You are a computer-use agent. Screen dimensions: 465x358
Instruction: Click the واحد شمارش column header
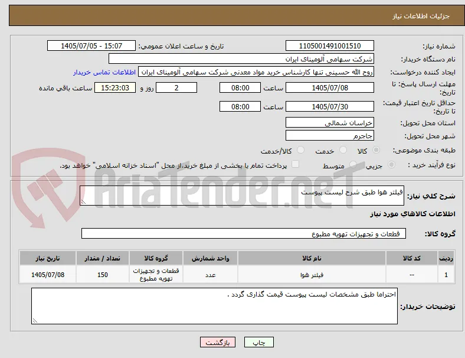(x=210, y=258)
